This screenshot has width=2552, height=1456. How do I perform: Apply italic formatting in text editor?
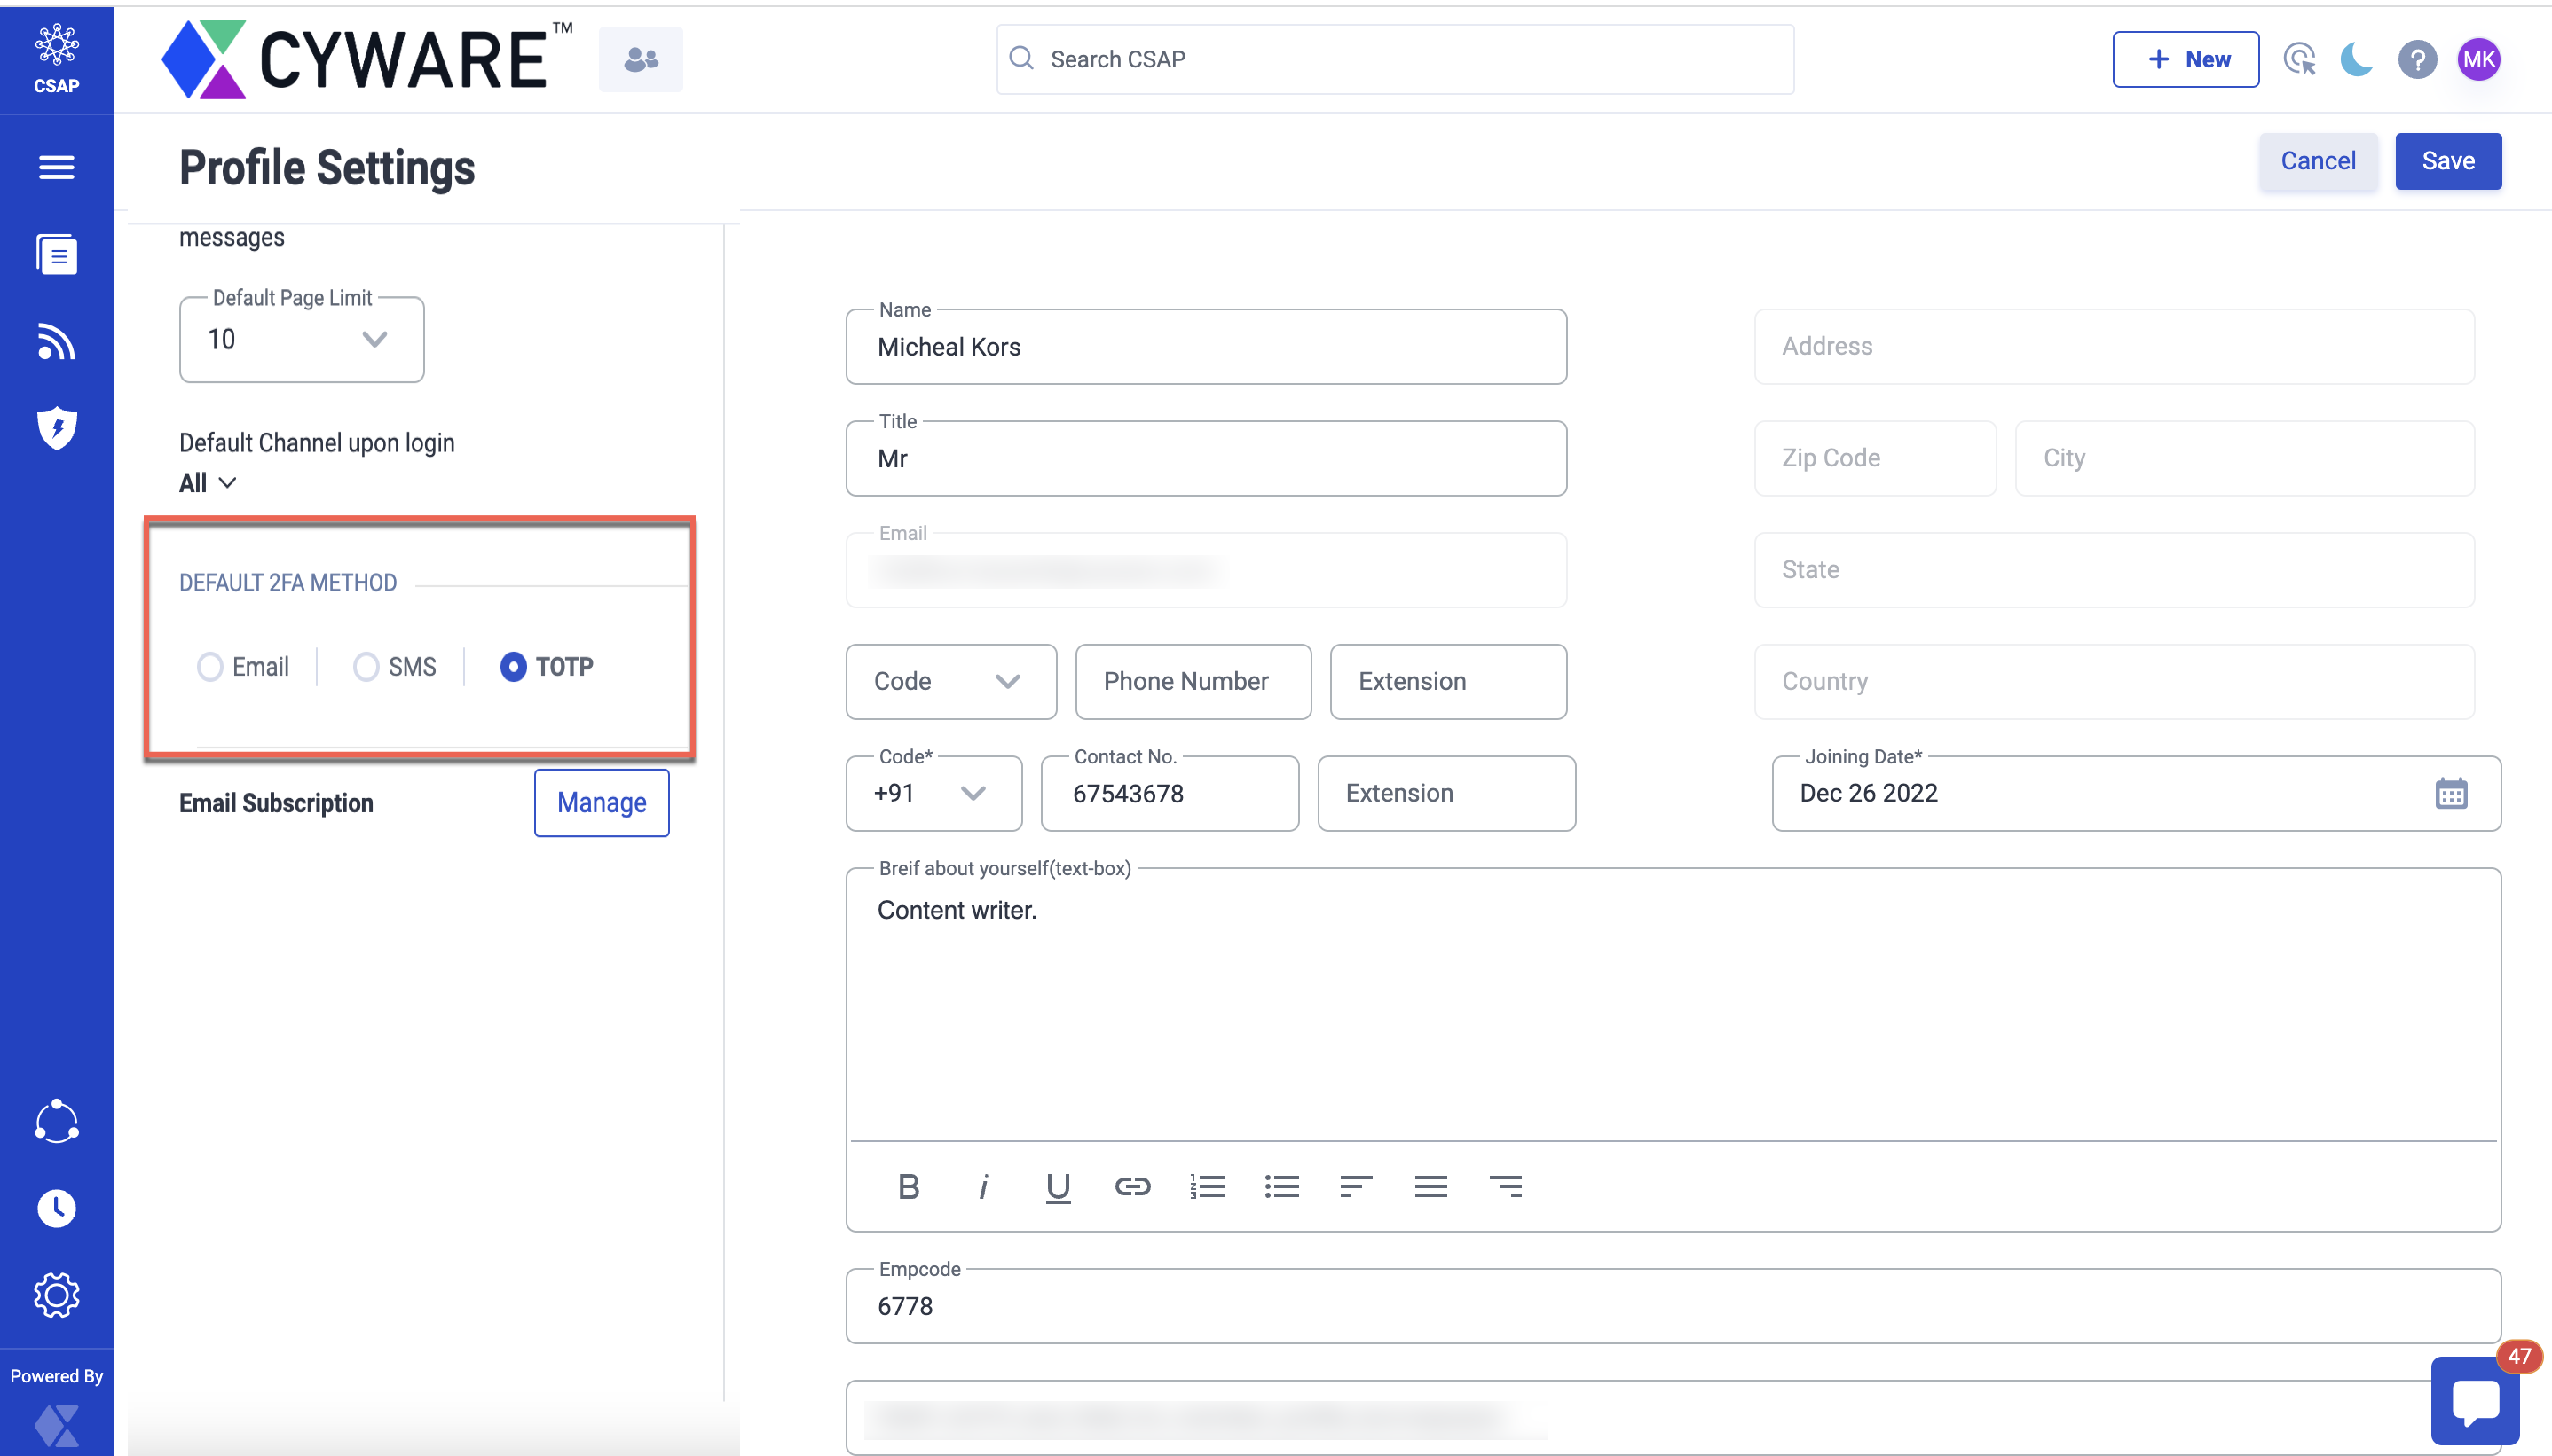983,1186
